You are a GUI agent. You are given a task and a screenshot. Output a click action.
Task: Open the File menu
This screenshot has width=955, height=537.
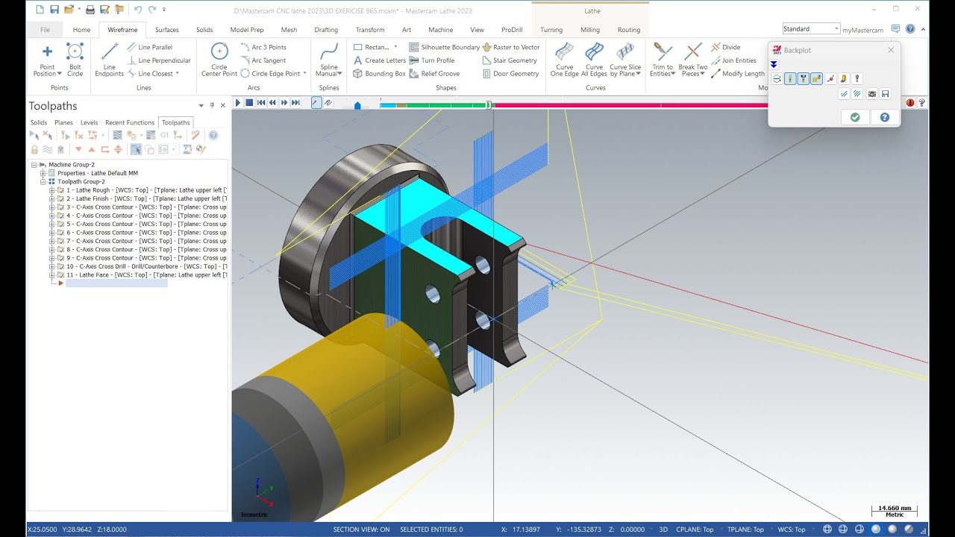point(46,30)
